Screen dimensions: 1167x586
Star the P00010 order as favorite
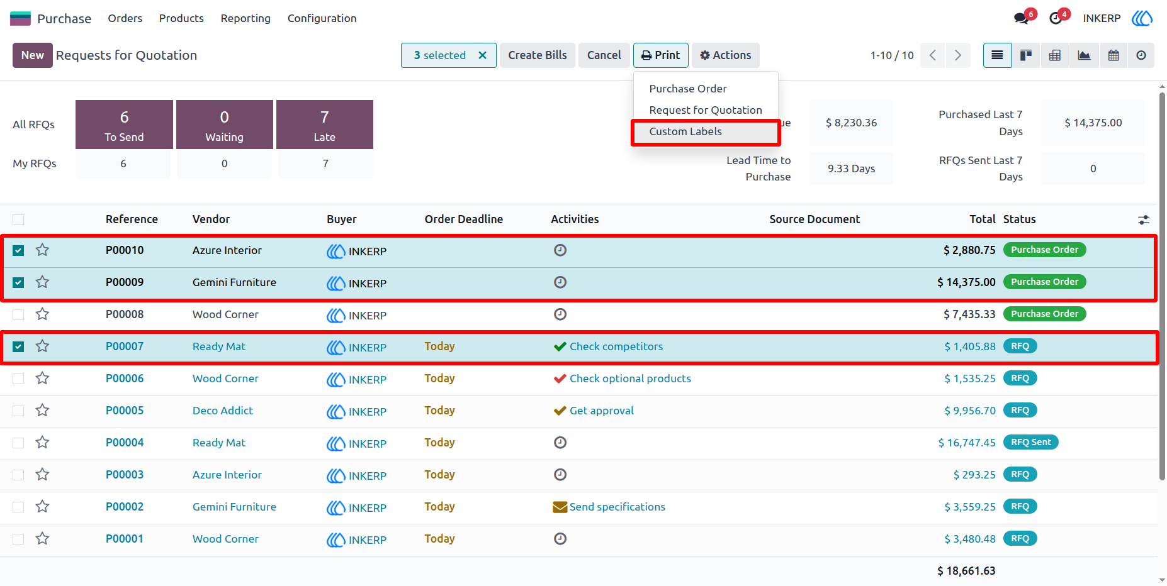point(42,250)
